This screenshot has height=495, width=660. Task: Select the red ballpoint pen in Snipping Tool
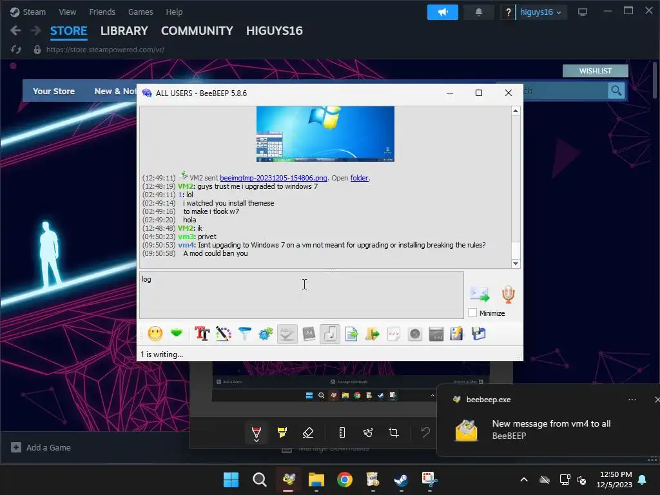(x=257, y=433)
